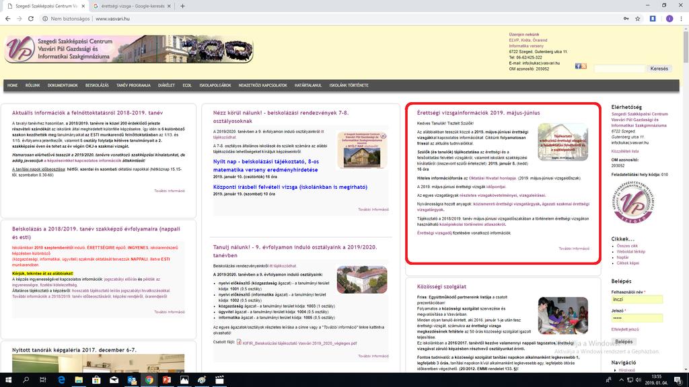Screen dimensions: 689x387
Task: Go back using browser back arrow
Action: click(7, 19)
